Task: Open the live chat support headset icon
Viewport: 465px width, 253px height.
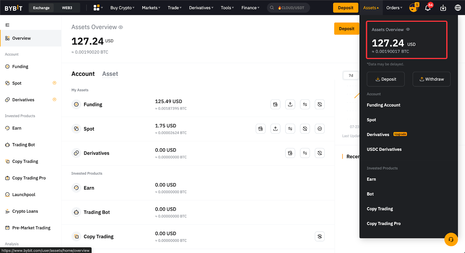Action: 451,240
